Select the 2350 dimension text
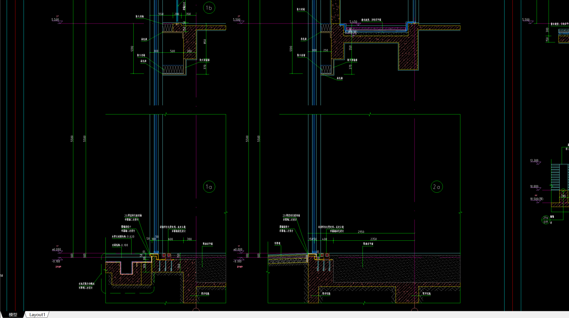The height and width of the screenshot is (318, 569). (373, 239)
